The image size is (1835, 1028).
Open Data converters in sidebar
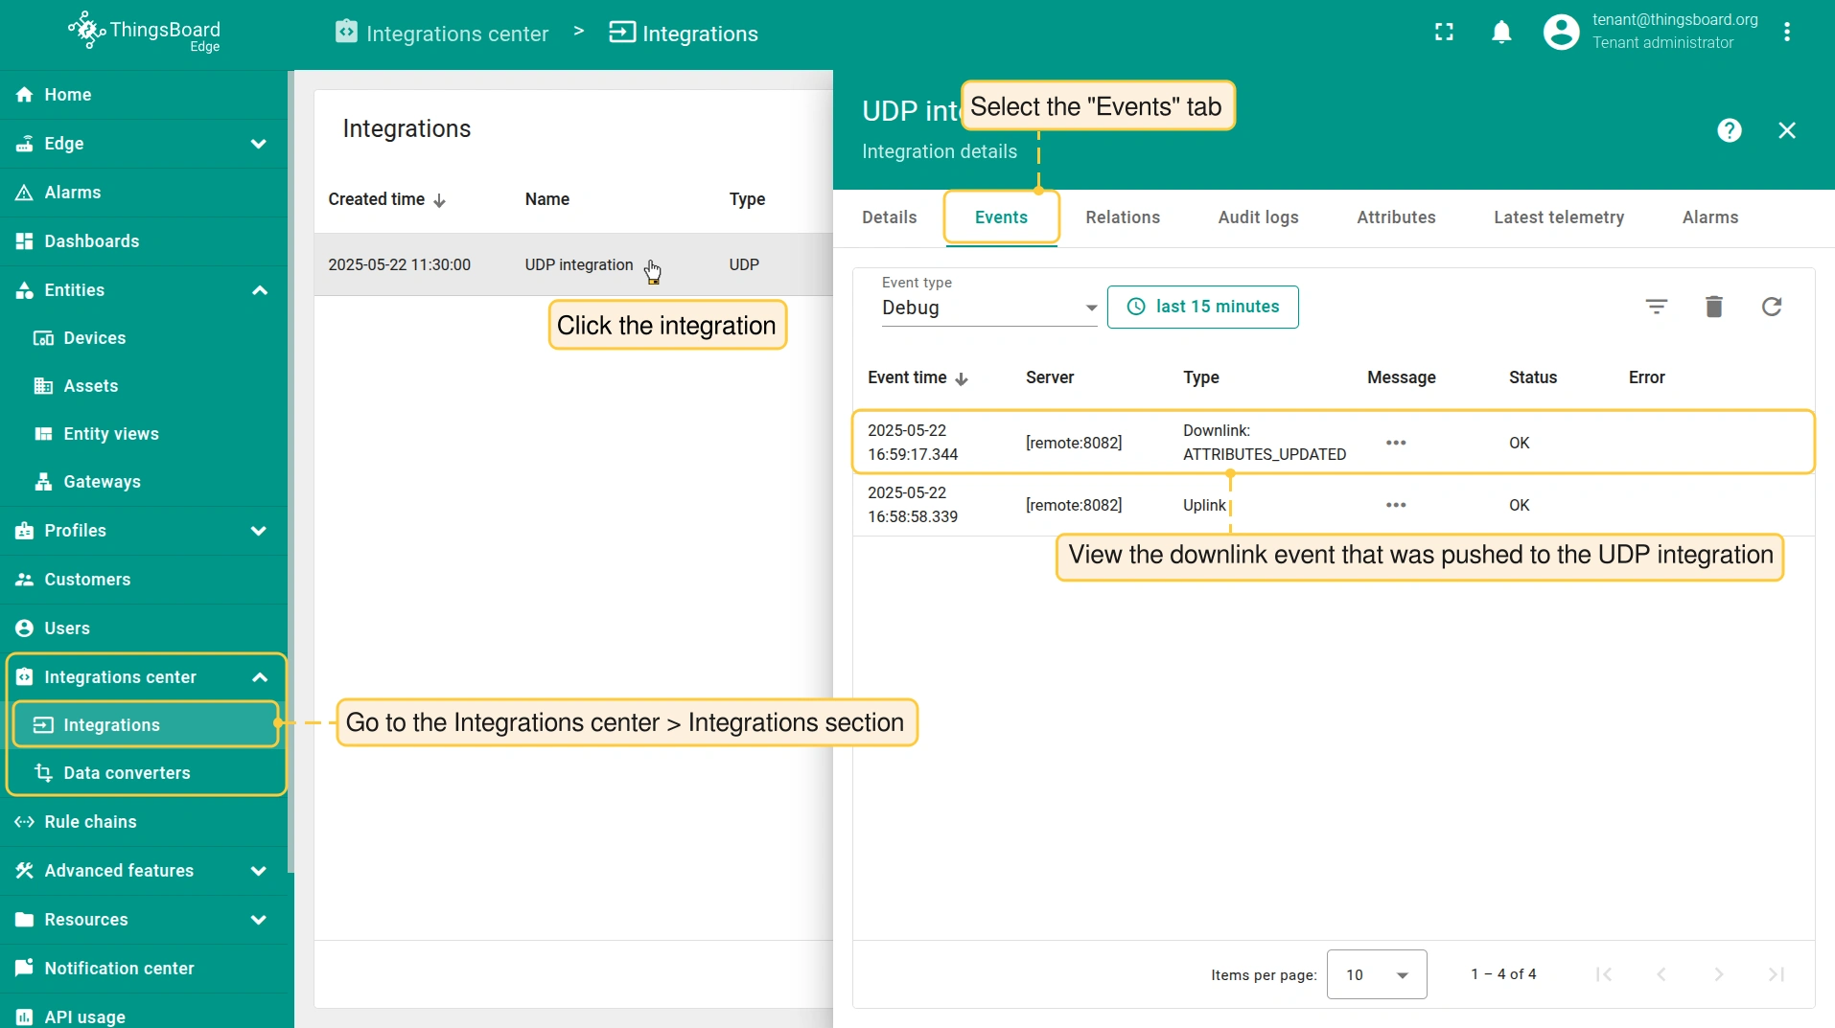(x=127, y=773)
